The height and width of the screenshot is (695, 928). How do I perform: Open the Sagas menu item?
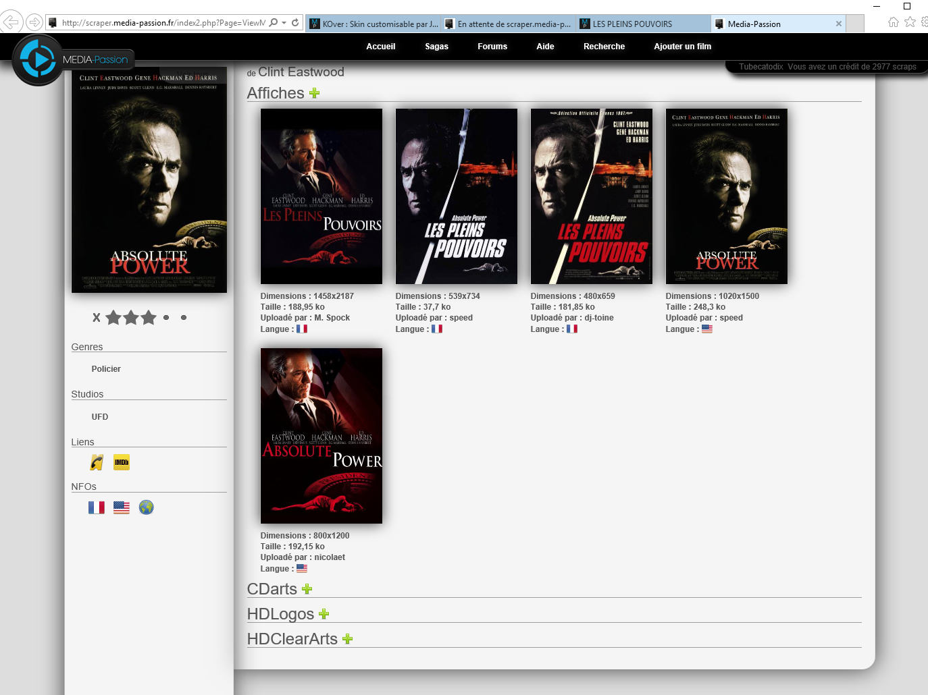click(x=437, y=47)
